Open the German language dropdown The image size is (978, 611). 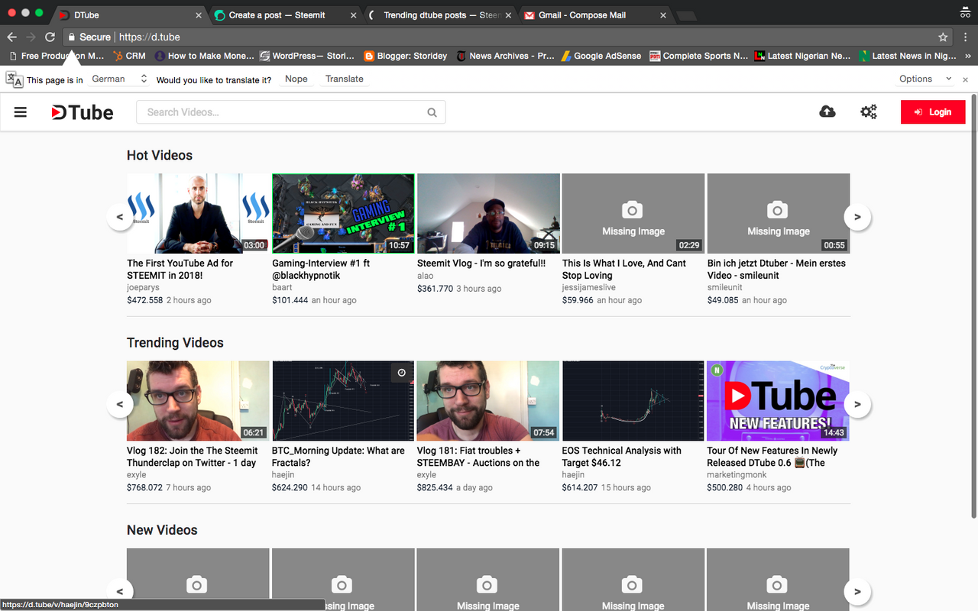click(x=118, y=79)
